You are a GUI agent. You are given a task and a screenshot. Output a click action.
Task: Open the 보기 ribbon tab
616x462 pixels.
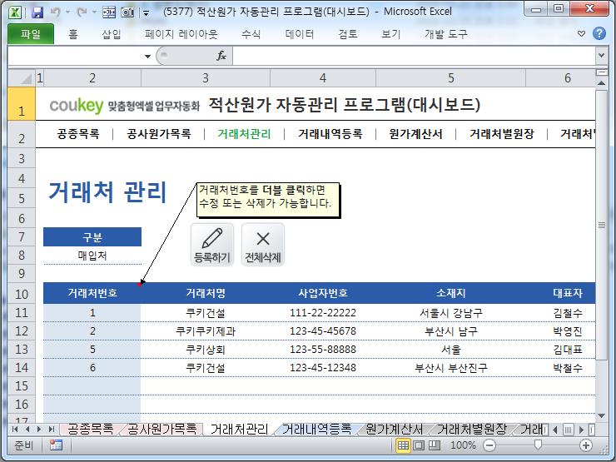[391, 34]
